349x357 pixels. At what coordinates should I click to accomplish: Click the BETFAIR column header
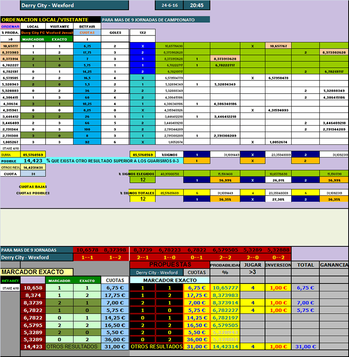pyautogui.click(x=87, y=26)
